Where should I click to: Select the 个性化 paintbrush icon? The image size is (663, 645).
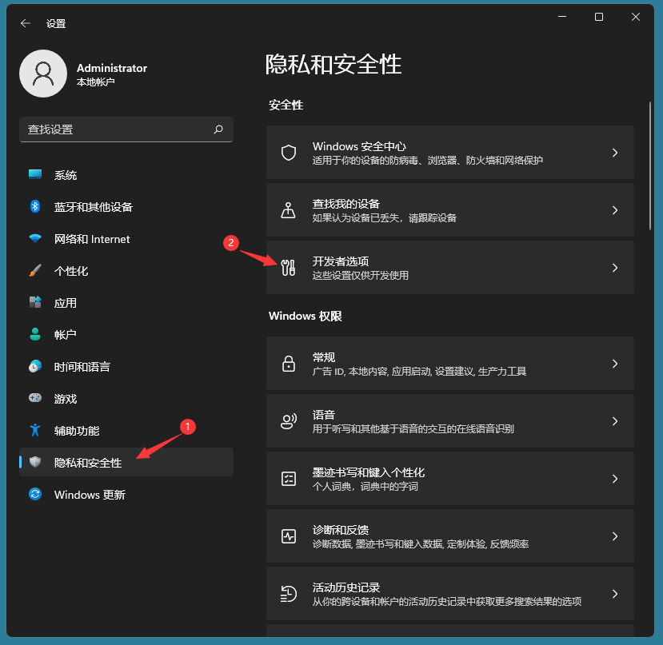pos(35,270)
